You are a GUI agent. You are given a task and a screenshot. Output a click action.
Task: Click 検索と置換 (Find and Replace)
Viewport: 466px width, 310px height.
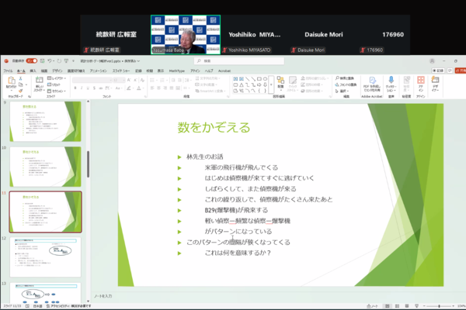click(x=345, y=78)
